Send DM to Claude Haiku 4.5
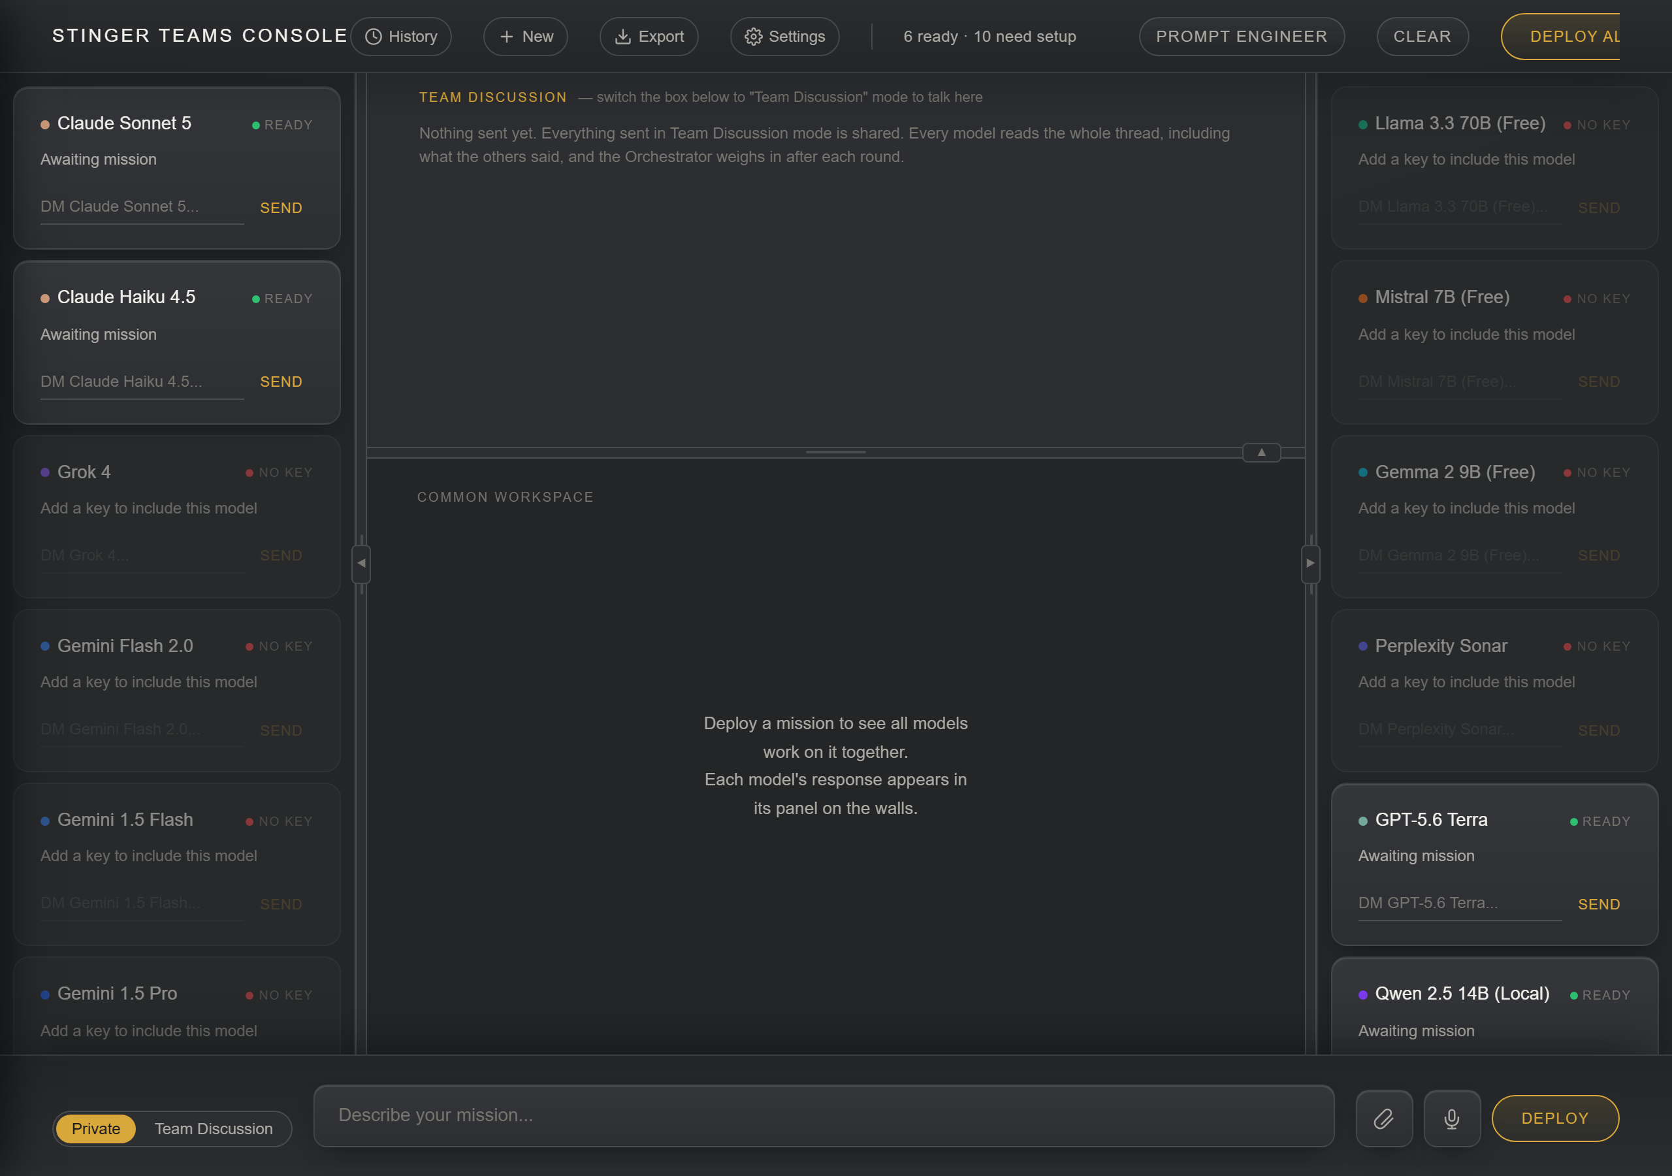The image size is (1672, 1176). [281, 382]
